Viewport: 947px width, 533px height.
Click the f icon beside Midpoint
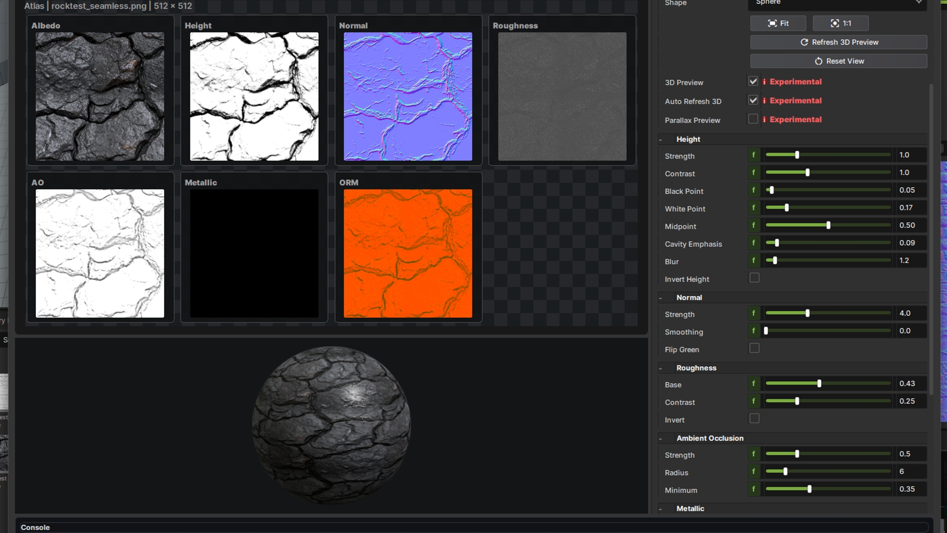[x=754, y=226]
